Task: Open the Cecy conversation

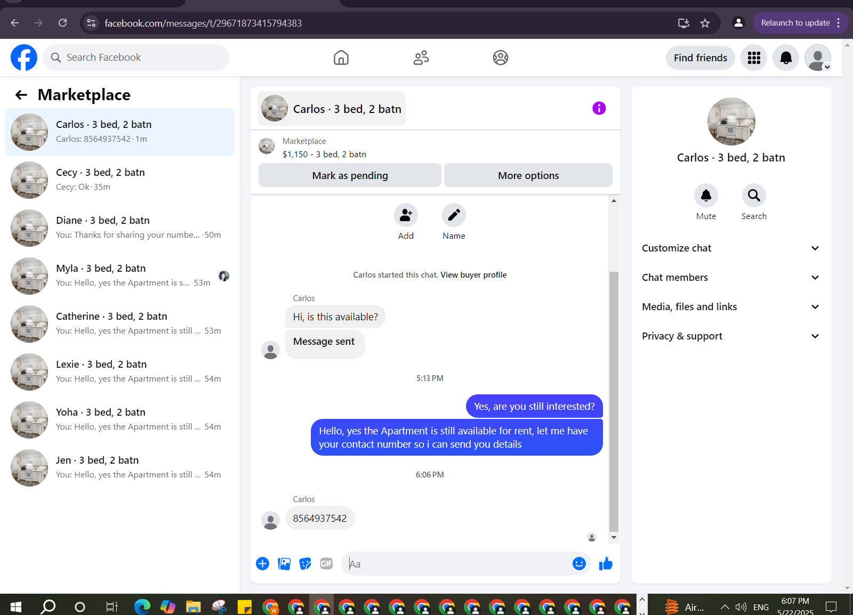Action: coord(120,180)
